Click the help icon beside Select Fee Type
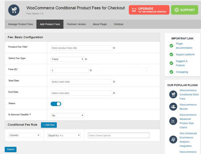Image resolution: width=201 pixels, height=154 pixels. coord(86,59)
